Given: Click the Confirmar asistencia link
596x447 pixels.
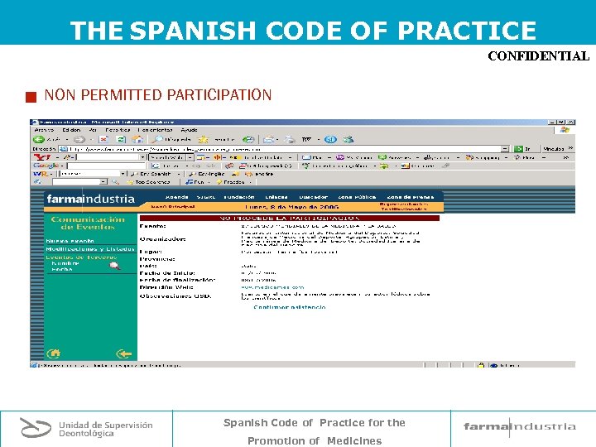Looking at the screenshot, I should click(x=290, y=307).
